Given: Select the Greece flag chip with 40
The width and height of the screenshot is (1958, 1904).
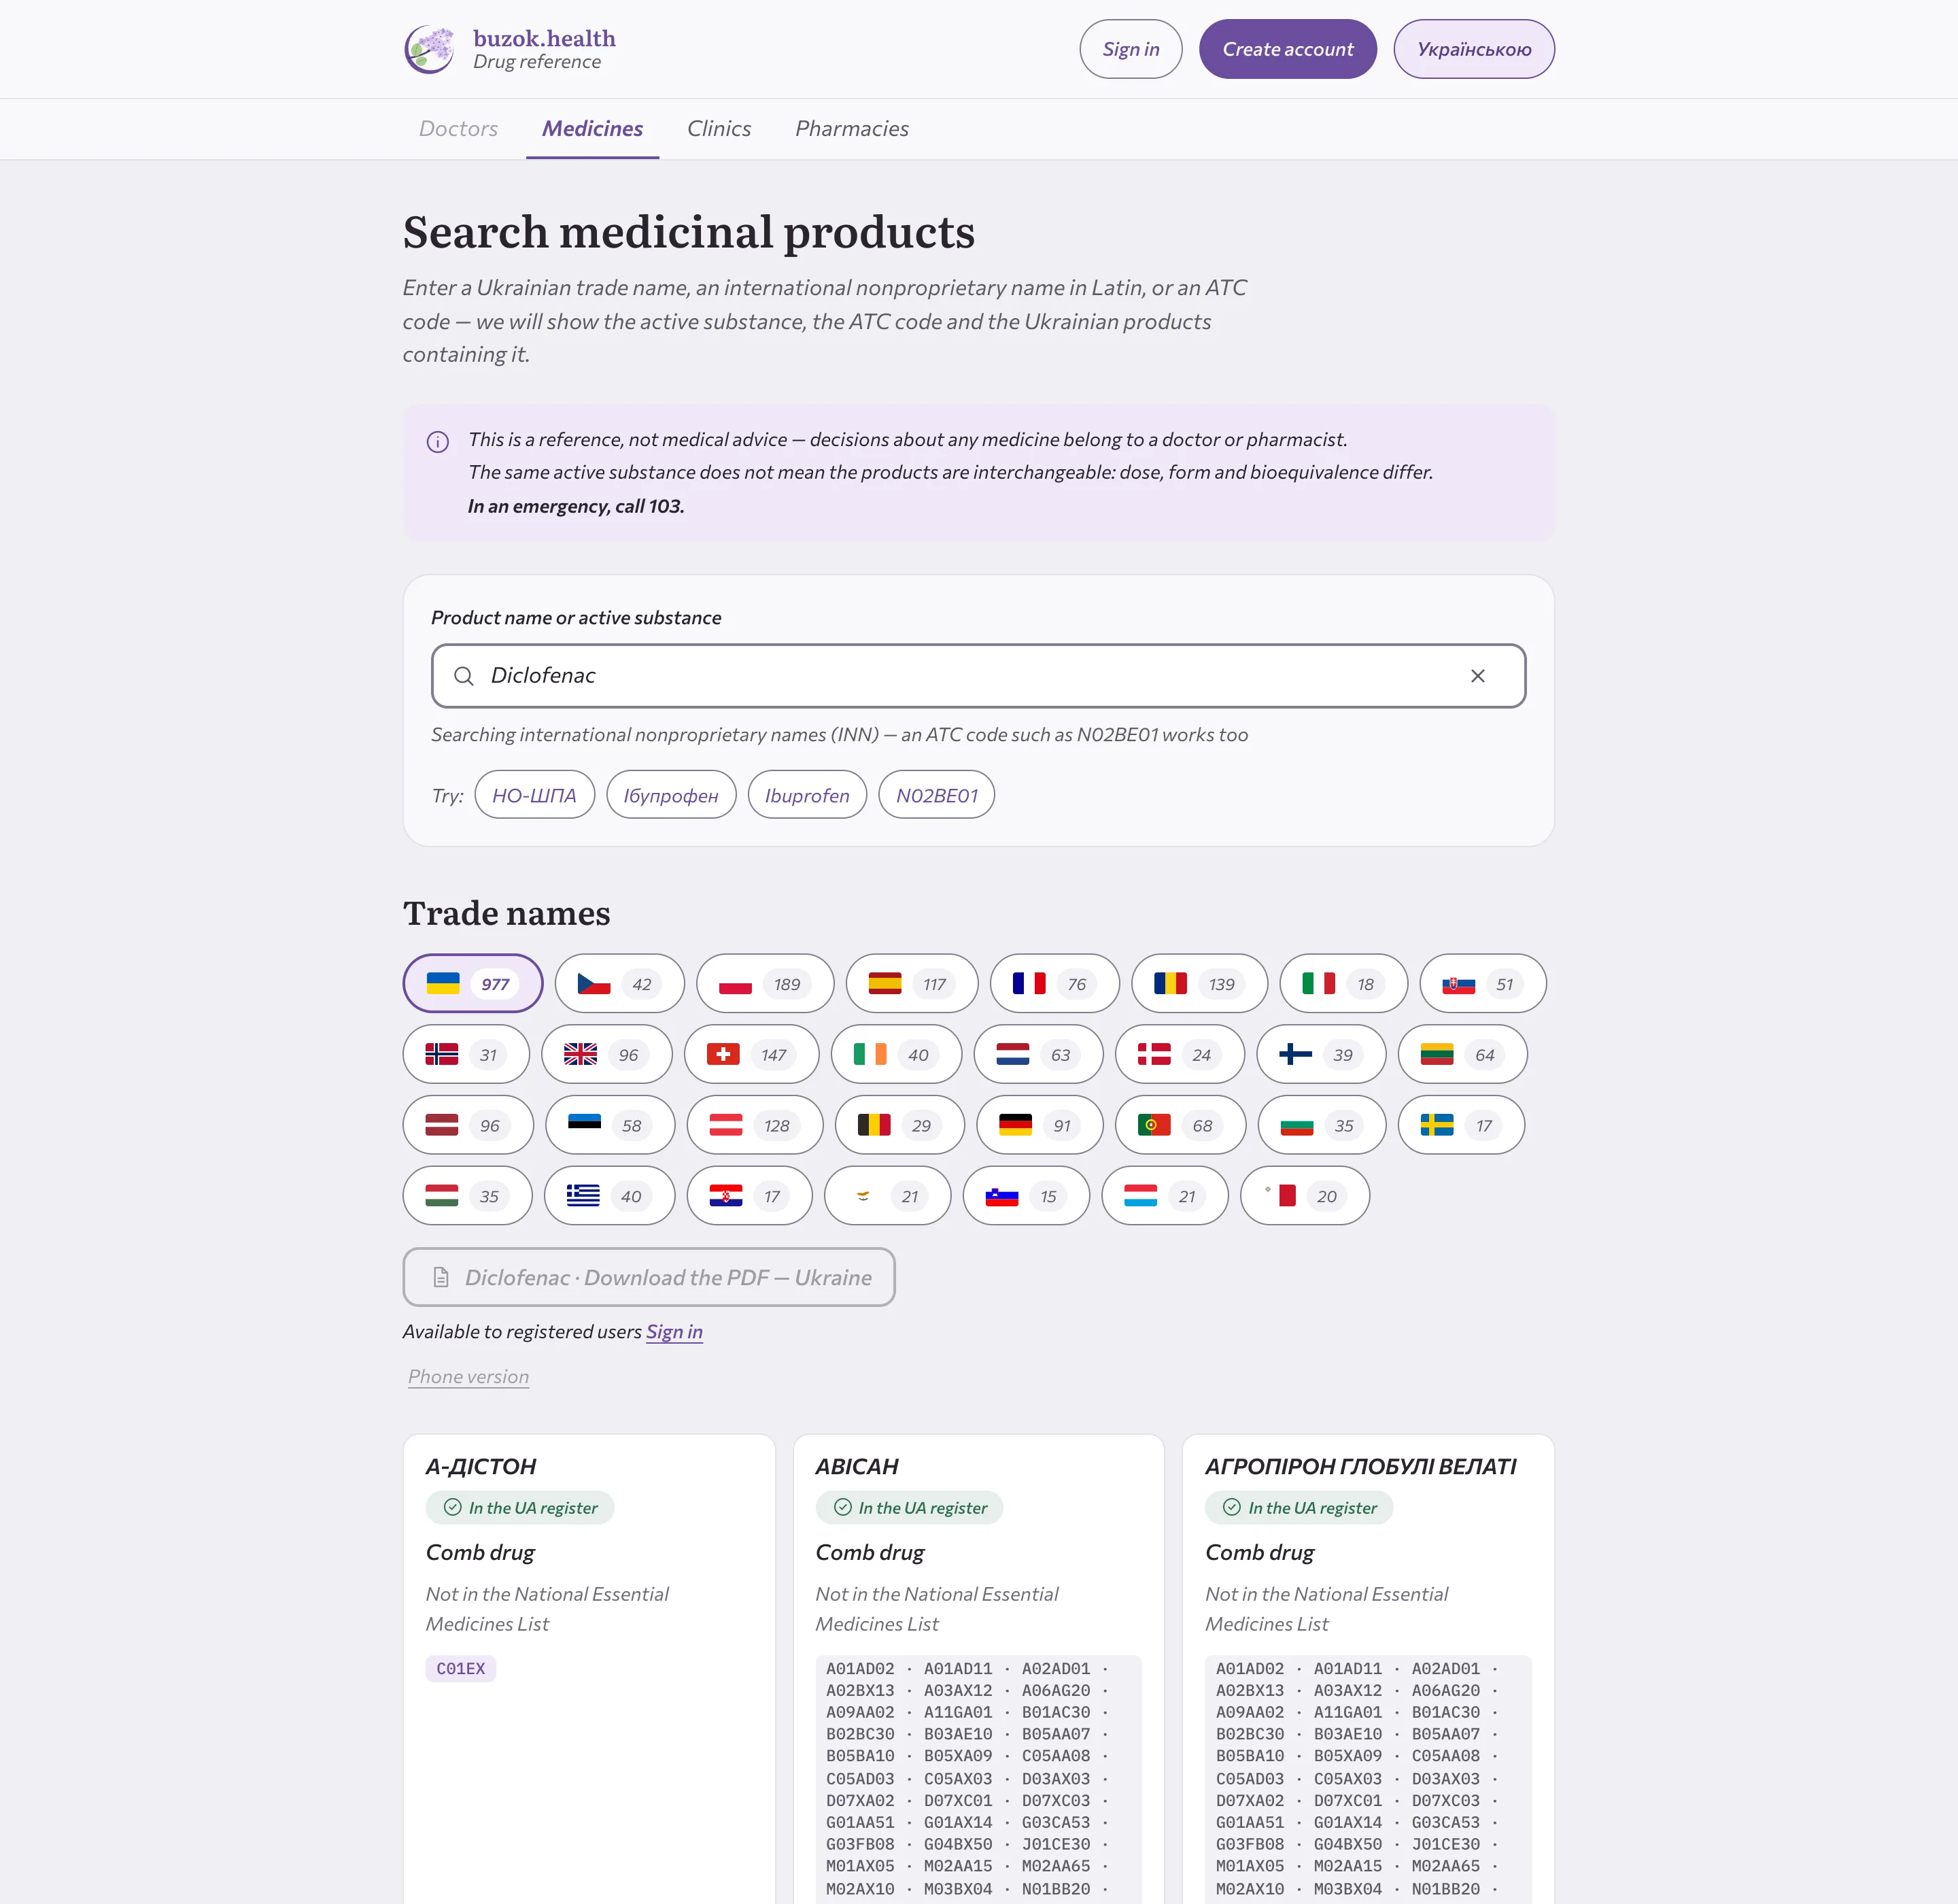Looking at the screenshot, I should click(x=609, y=1196).
